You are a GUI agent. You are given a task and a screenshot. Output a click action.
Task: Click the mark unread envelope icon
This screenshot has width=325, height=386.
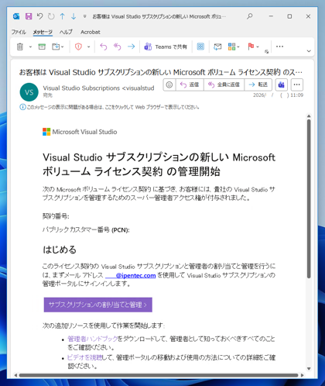click(x=217, y=47)
